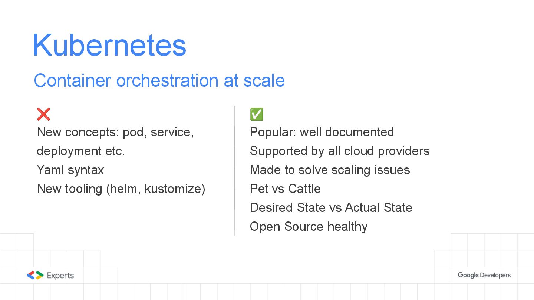534x300 pixels.
Task: Select the deployment etc. text line
Action: [81, 151]
